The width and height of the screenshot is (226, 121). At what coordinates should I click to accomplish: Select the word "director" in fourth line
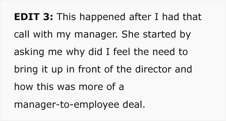point(153,69)
